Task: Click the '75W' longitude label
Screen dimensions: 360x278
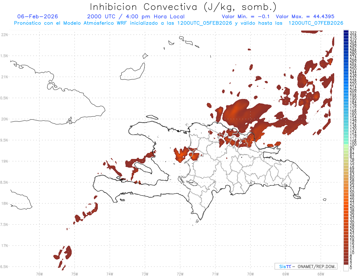Action: 75,274
